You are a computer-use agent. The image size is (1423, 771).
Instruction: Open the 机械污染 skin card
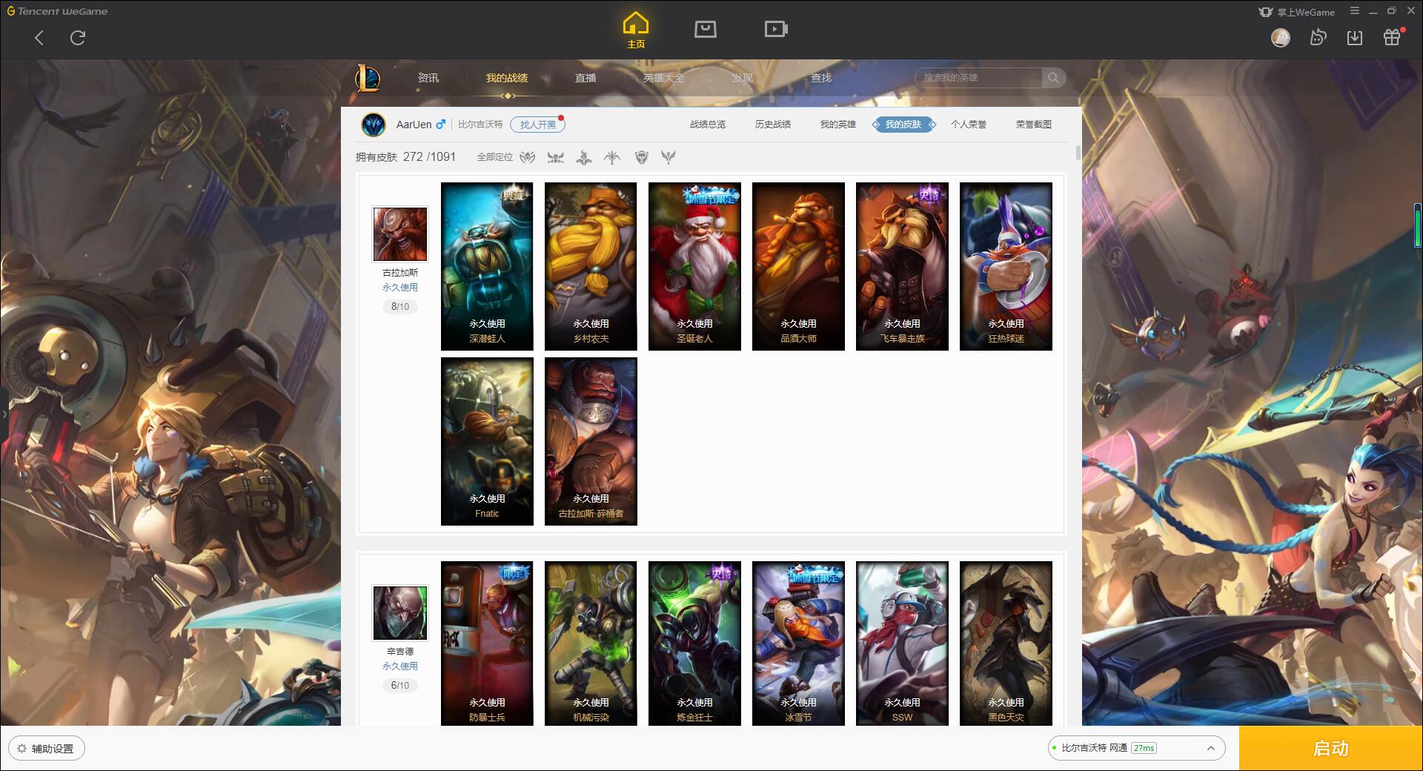[591, 643]
